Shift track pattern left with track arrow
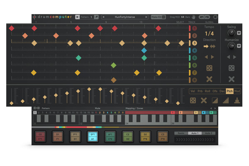This screenshot has width=249, height=166. pyautogui.click(x=206, y=57)
